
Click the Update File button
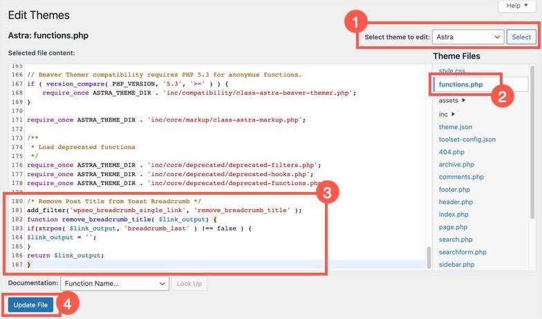[x=30, y=305]
